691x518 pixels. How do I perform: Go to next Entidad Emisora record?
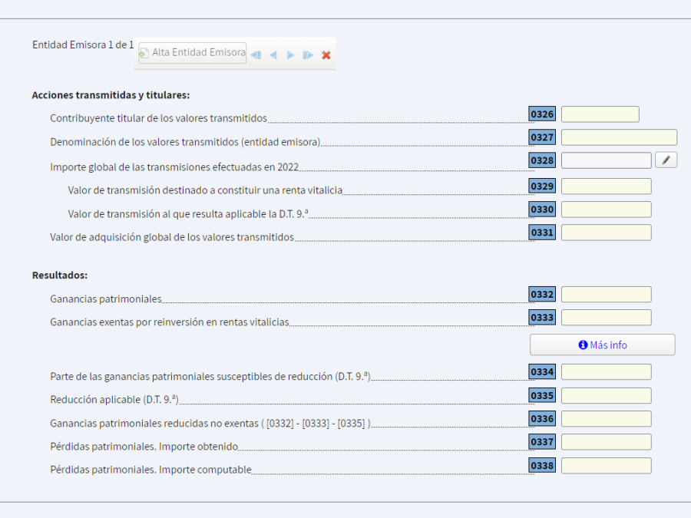point(290,55)
